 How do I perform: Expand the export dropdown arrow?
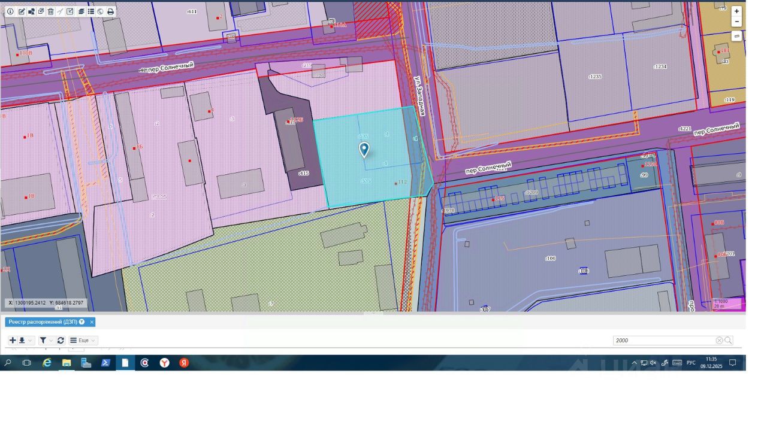[30, 341]
